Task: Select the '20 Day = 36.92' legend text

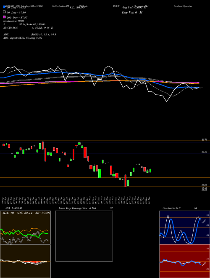Action: coord(16,8)
